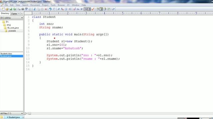Click the Copy toolbar icon
The height and width of the screenshot is (119, 213).
(39, 9)
